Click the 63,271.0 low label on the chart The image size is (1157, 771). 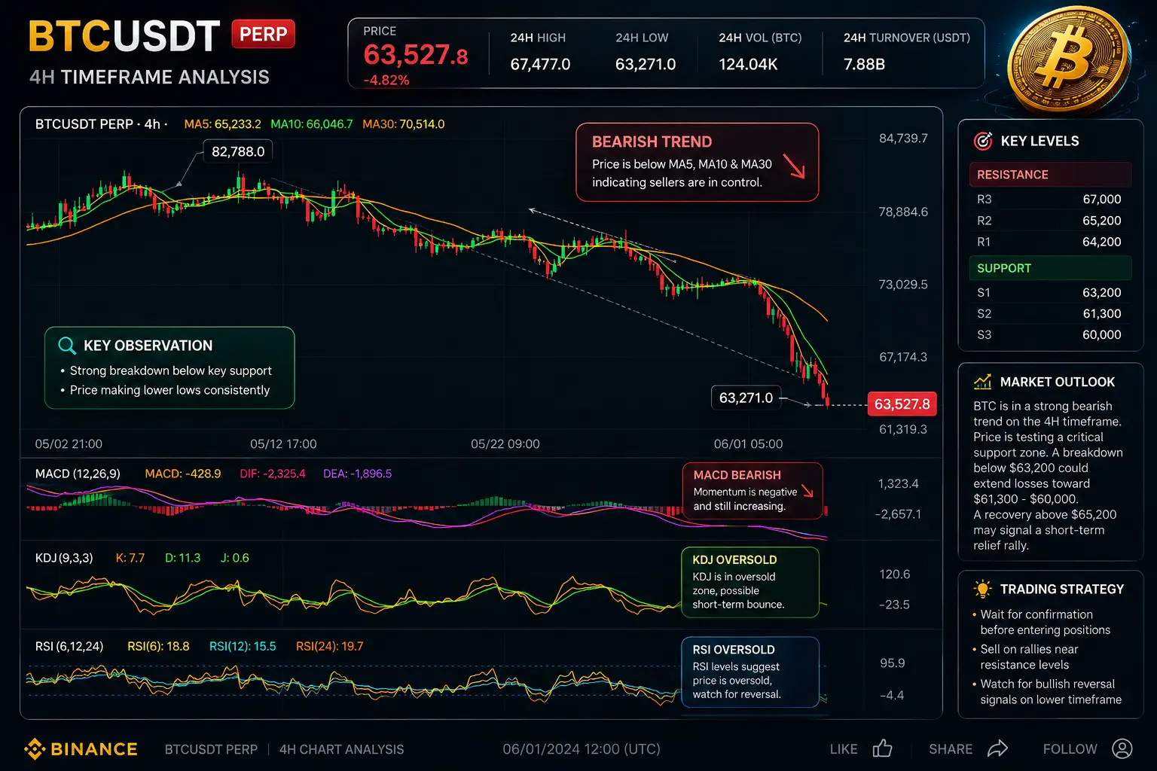(746, 398)
